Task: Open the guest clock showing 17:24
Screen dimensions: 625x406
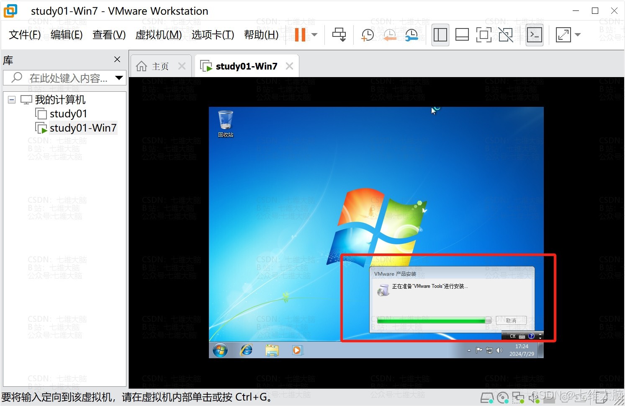Action: coord(522,350)
